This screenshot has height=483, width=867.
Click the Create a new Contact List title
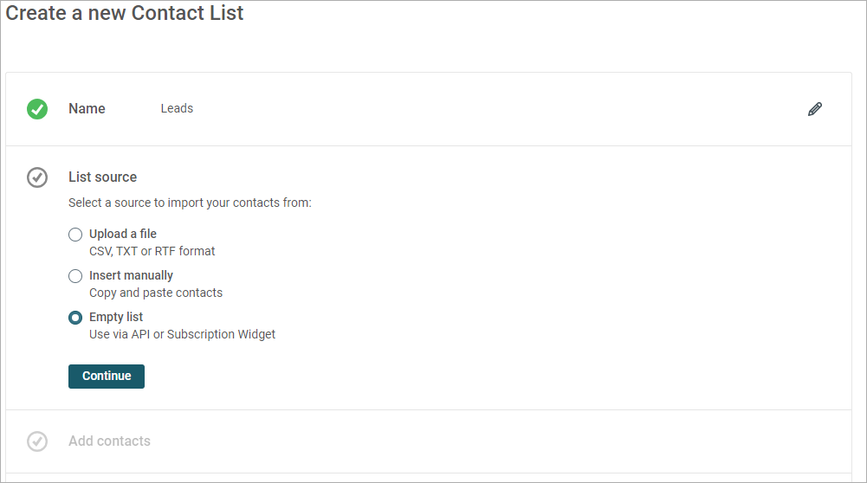[125, 13]
